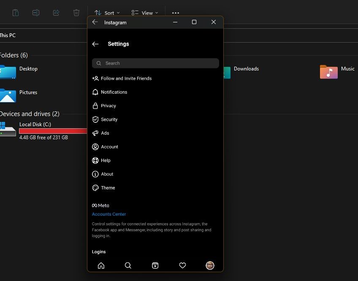The height and width of the screenshot is (281, 358).
Task: Click the Share icon in File Explorer toolbar
Action: click(56, 13)
